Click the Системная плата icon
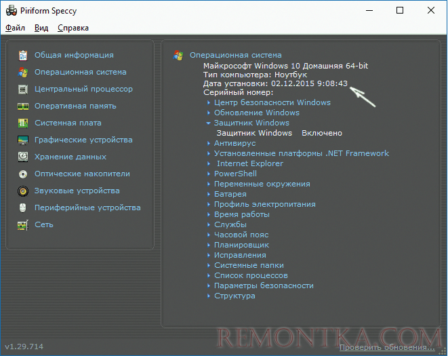Screen dimensions: 448x356 pyautogui.click(x=23, y=123)
